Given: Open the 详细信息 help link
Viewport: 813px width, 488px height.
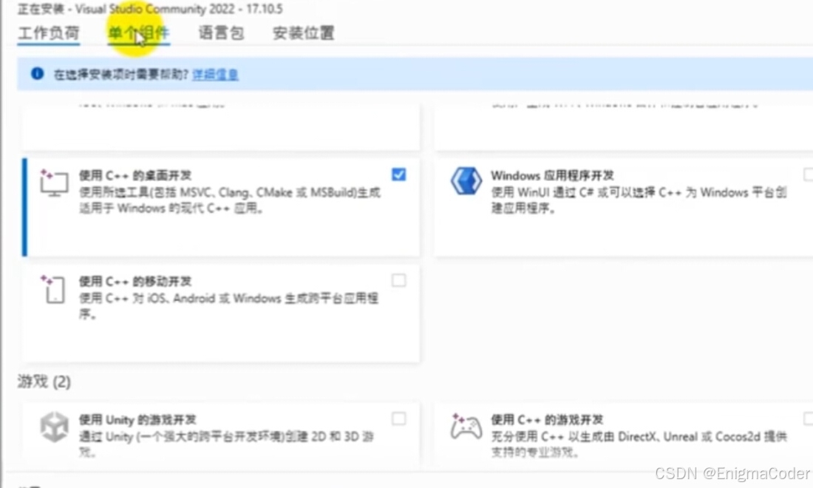Looking at the screenshot, I should [x=215, y=75].
